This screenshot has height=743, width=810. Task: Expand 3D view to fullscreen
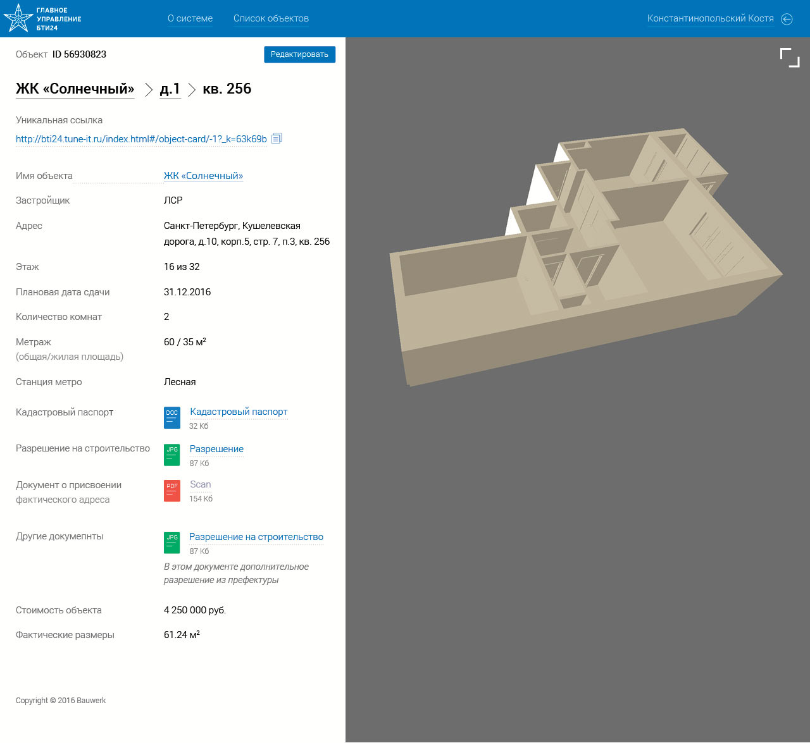pos(789,58)
